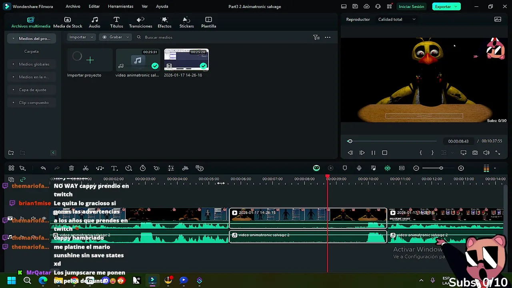
Task: Open the Grabar dropdown
Action: point(116,37)
